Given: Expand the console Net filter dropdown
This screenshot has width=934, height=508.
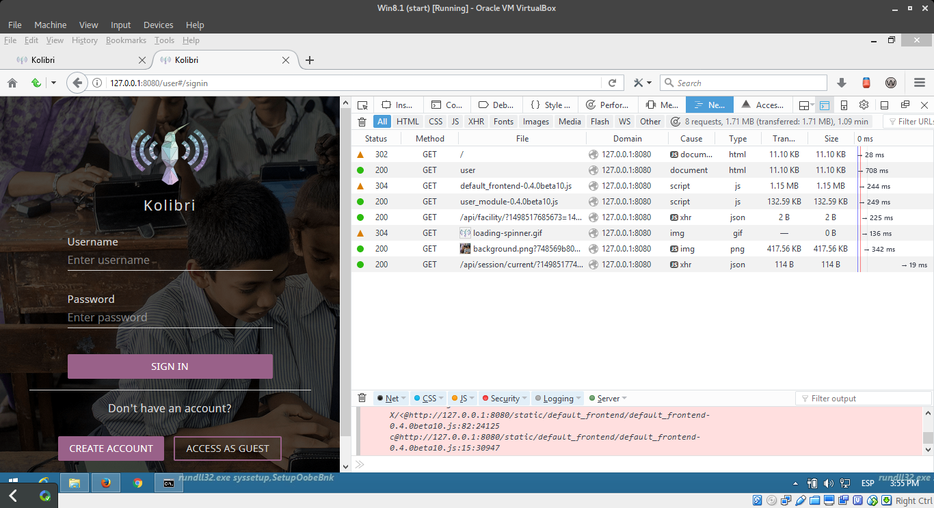Looking at the screenshot, I should 403,399.
